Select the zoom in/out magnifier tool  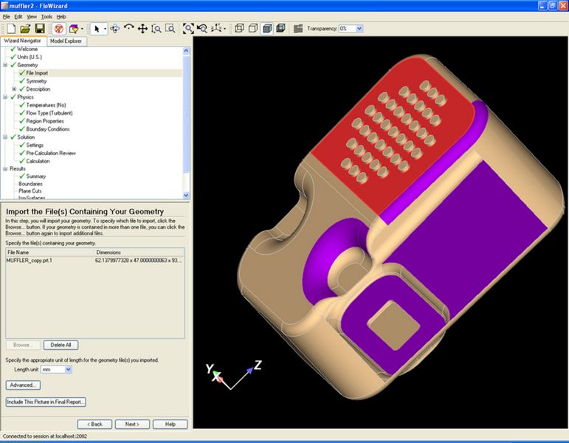coord(156,29)
